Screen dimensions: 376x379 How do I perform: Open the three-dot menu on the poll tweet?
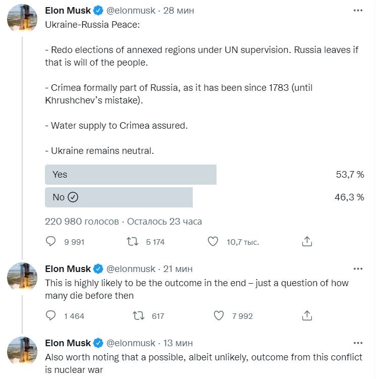(358, 11)
